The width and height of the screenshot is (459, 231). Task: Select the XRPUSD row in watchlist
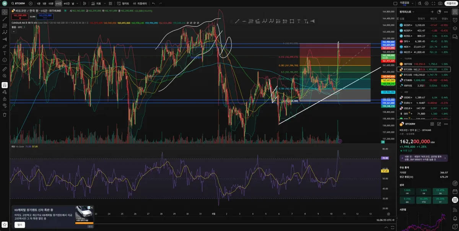(425, 86)
